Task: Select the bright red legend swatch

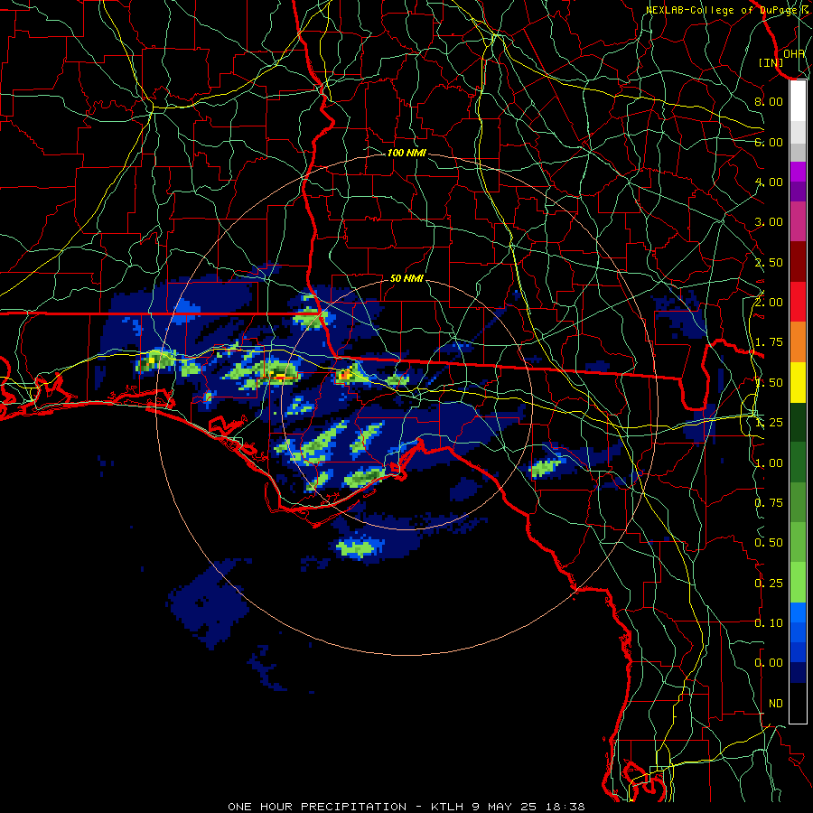Action: click(798, 302)
